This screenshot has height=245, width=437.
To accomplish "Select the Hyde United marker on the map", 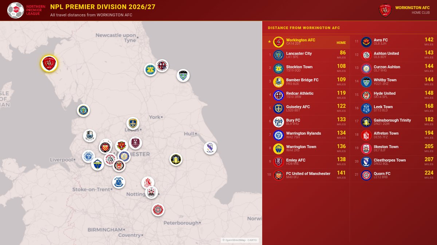I will point(119,166).
